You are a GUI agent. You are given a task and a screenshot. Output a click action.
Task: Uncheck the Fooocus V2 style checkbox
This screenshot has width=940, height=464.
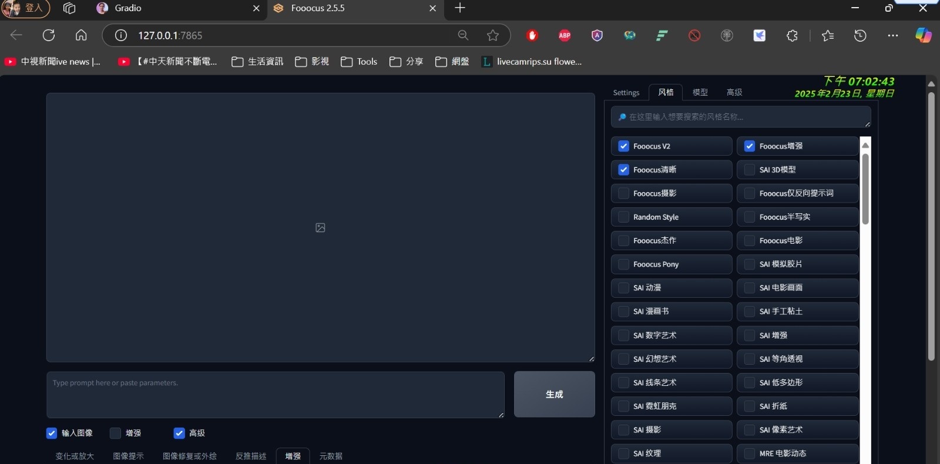tap(624, 146)
